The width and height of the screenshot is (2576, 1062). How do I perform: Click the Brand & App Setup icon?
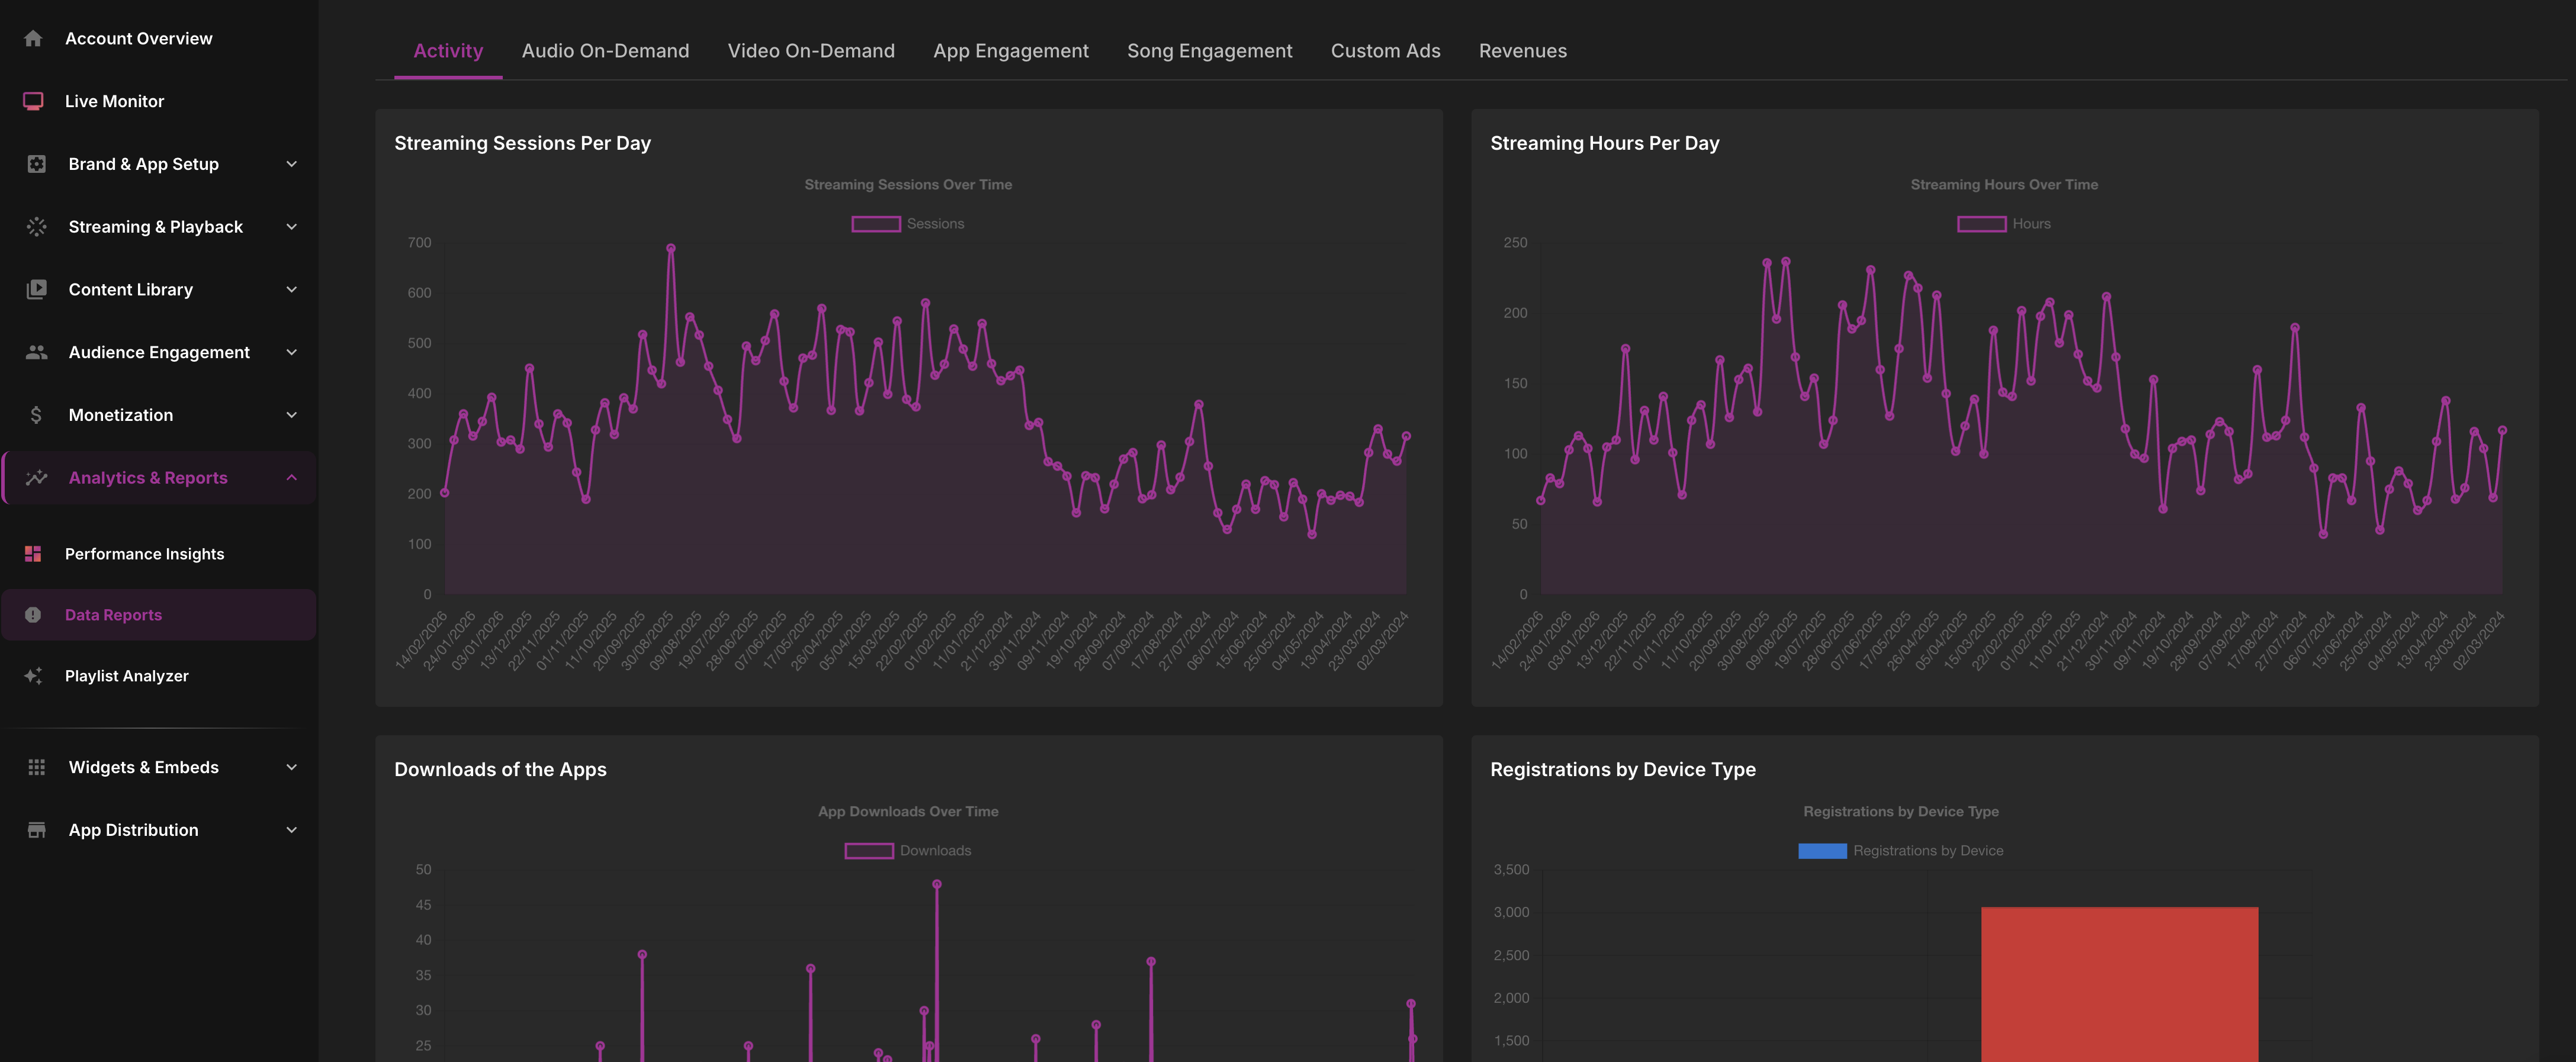click(36, 164)
